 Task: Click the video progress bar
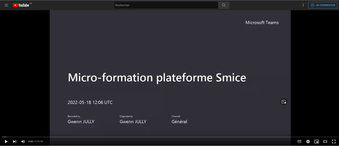[x=169, y=137]
